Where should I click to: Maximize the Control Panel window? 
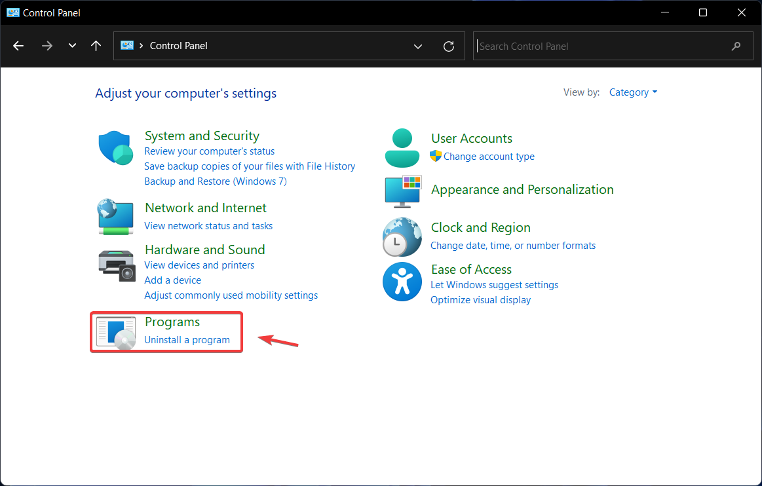[703, 12]
